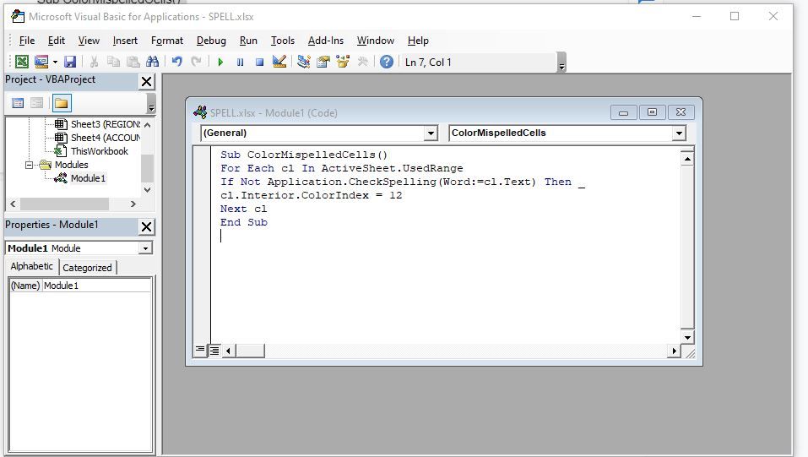Click the Insert UserForm icon
The image size is (808, 457).
point(41,62)
